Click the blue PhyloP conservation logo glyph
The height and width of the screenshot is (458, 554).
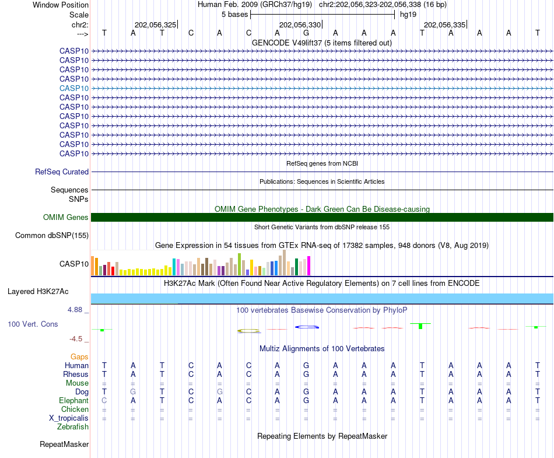coord(307,327)
